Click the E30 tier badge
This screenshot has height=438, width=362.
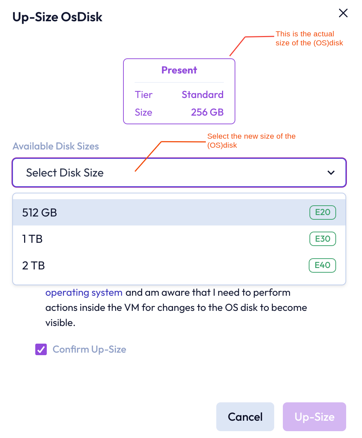(x=322, y=239)
